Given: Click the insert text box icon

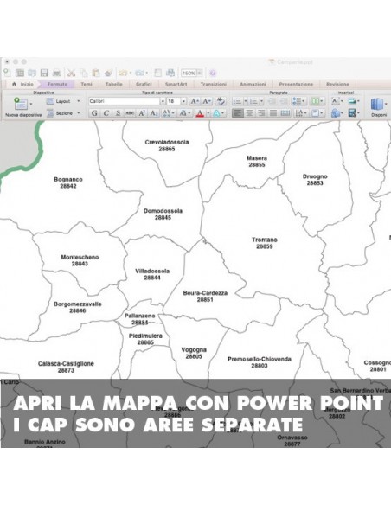Looking at the screenshot, I should pos(336,101).
